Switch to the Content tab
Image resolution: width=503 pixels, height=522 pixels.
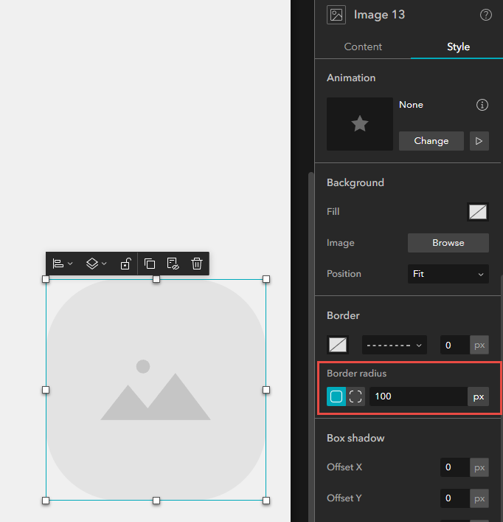click(x=363, y=47)
